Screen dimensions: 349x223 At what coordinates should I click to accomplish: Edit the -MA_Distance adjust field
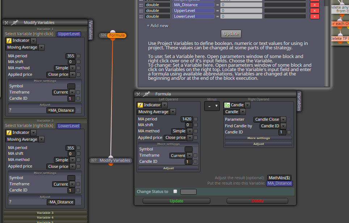(x=61, y=202)
